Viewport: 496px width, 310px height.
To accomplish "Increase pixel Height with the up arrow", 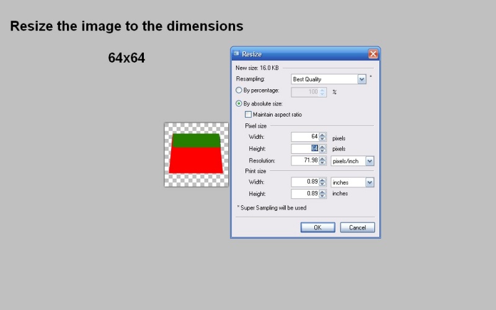I will pyautogui.click(x=322, y=146).
